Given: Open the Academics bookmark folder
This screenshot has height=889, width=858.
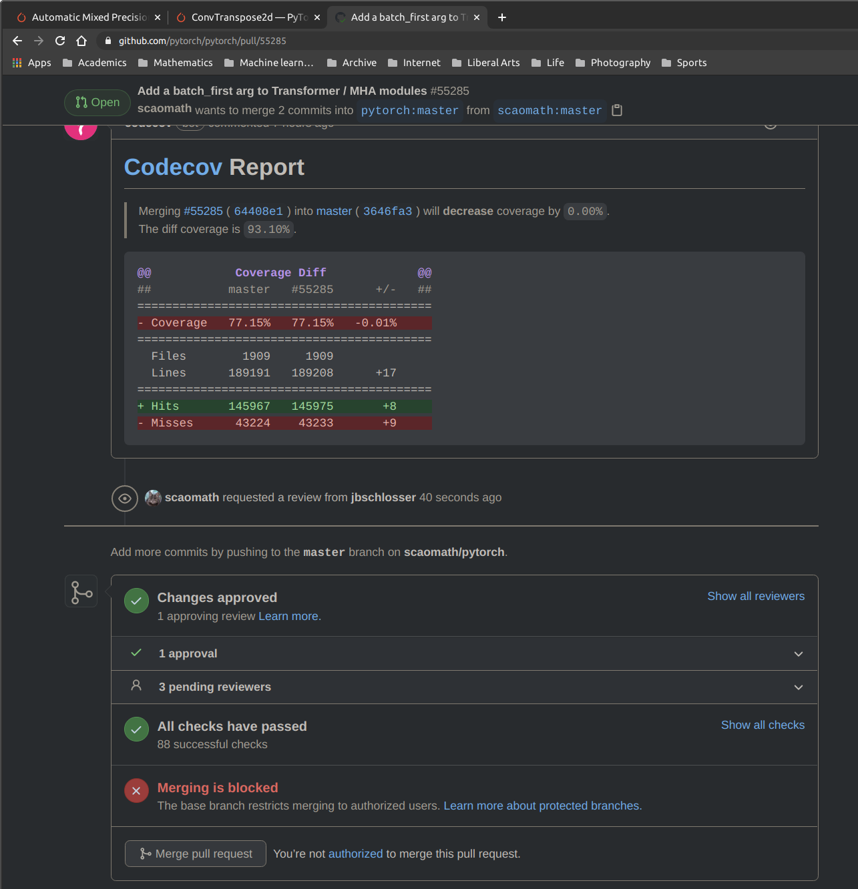Looking at the screenshot, I should click(x=94, y=63).
